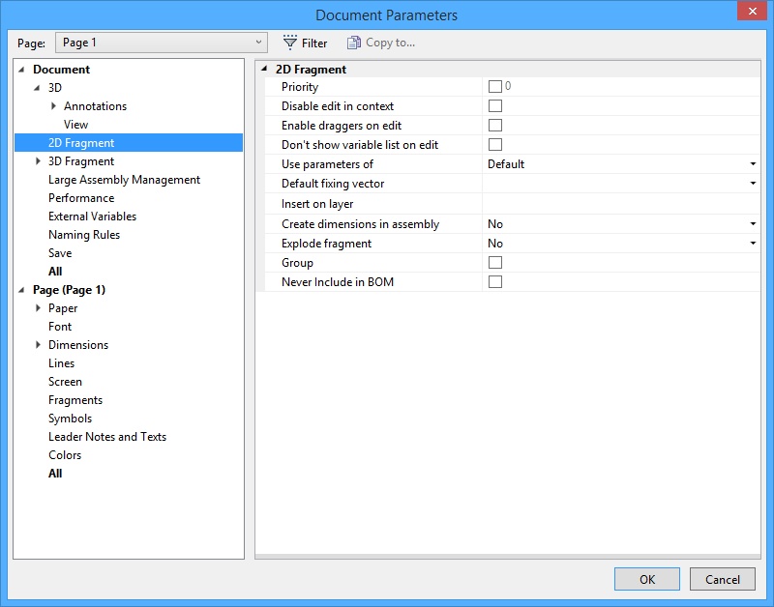Viewport: 774px width, 607px height.
Task: Toggle Enable draggers on edit checkbox
Action: (495, 126)
